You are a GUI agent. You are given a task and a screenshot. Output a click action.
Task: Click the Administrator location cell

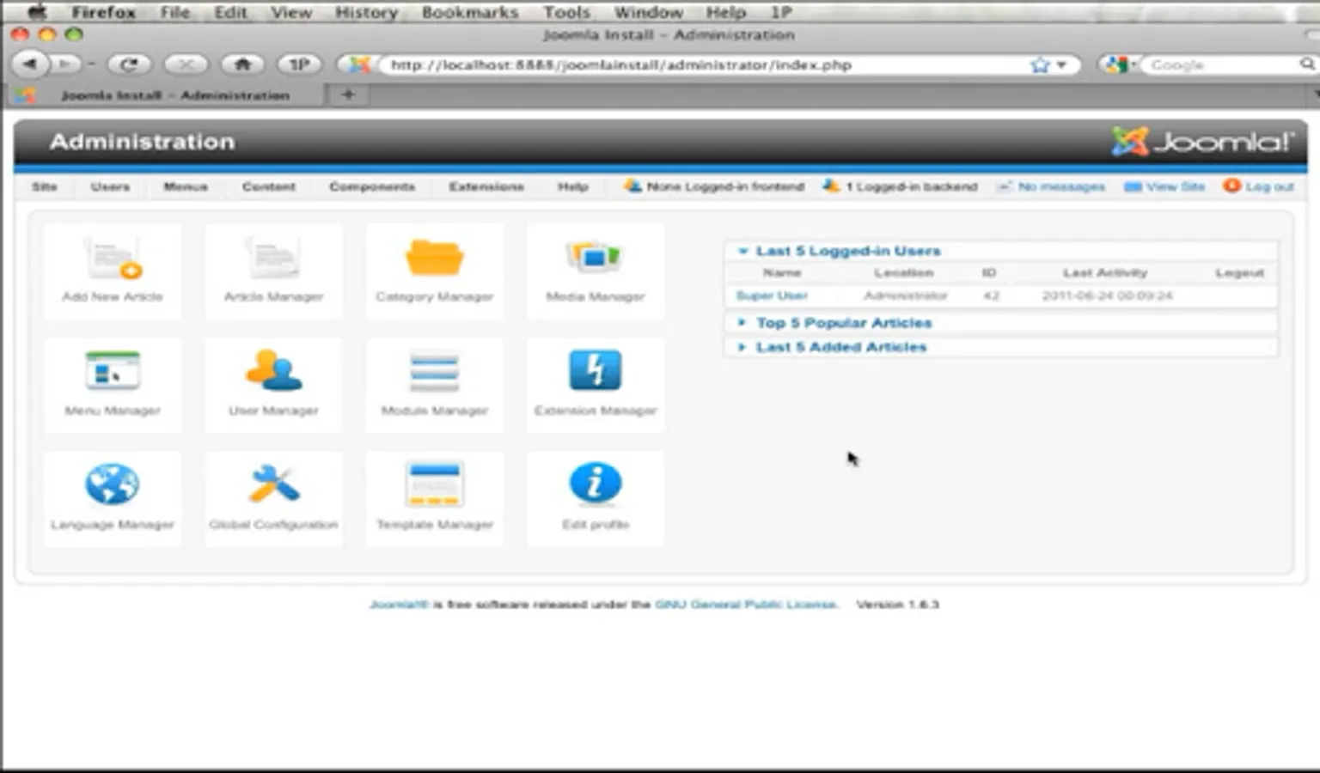[905, 295]
